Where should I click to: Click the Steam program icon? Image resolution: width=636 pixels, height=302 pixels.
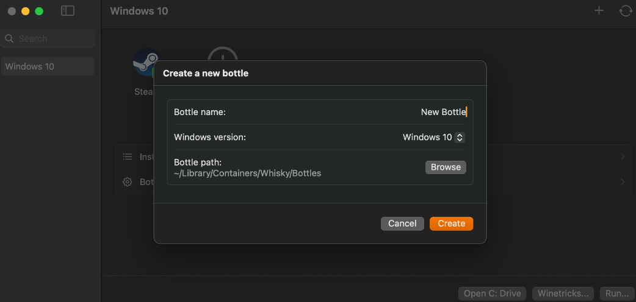145,61
